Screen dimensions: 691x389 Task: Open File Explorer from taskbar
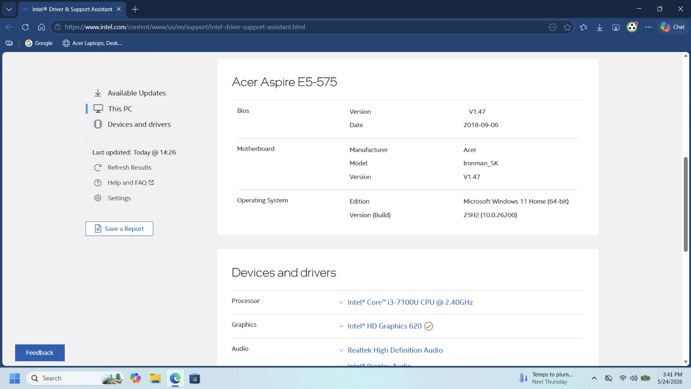point(155,379)
